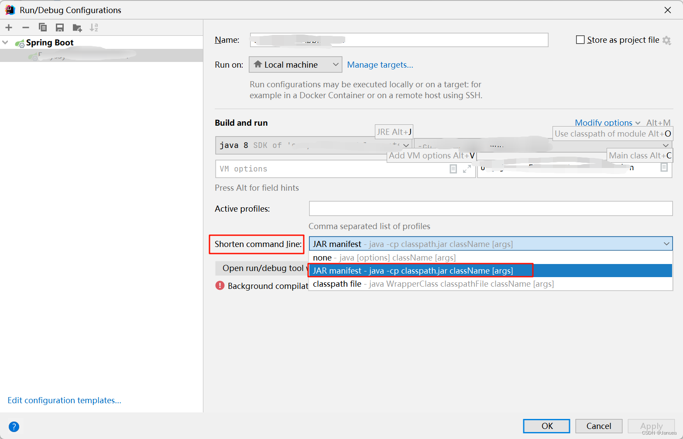Click the JRE Alt+J hint label

(394, 132)
